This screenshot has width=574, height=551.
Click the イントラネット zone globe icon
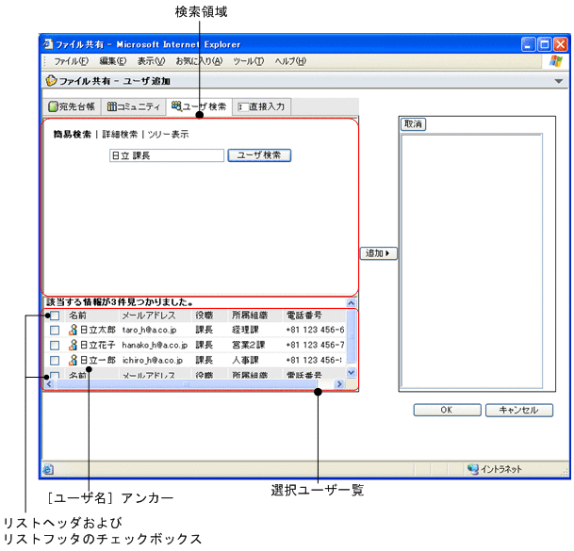(472, 469)
